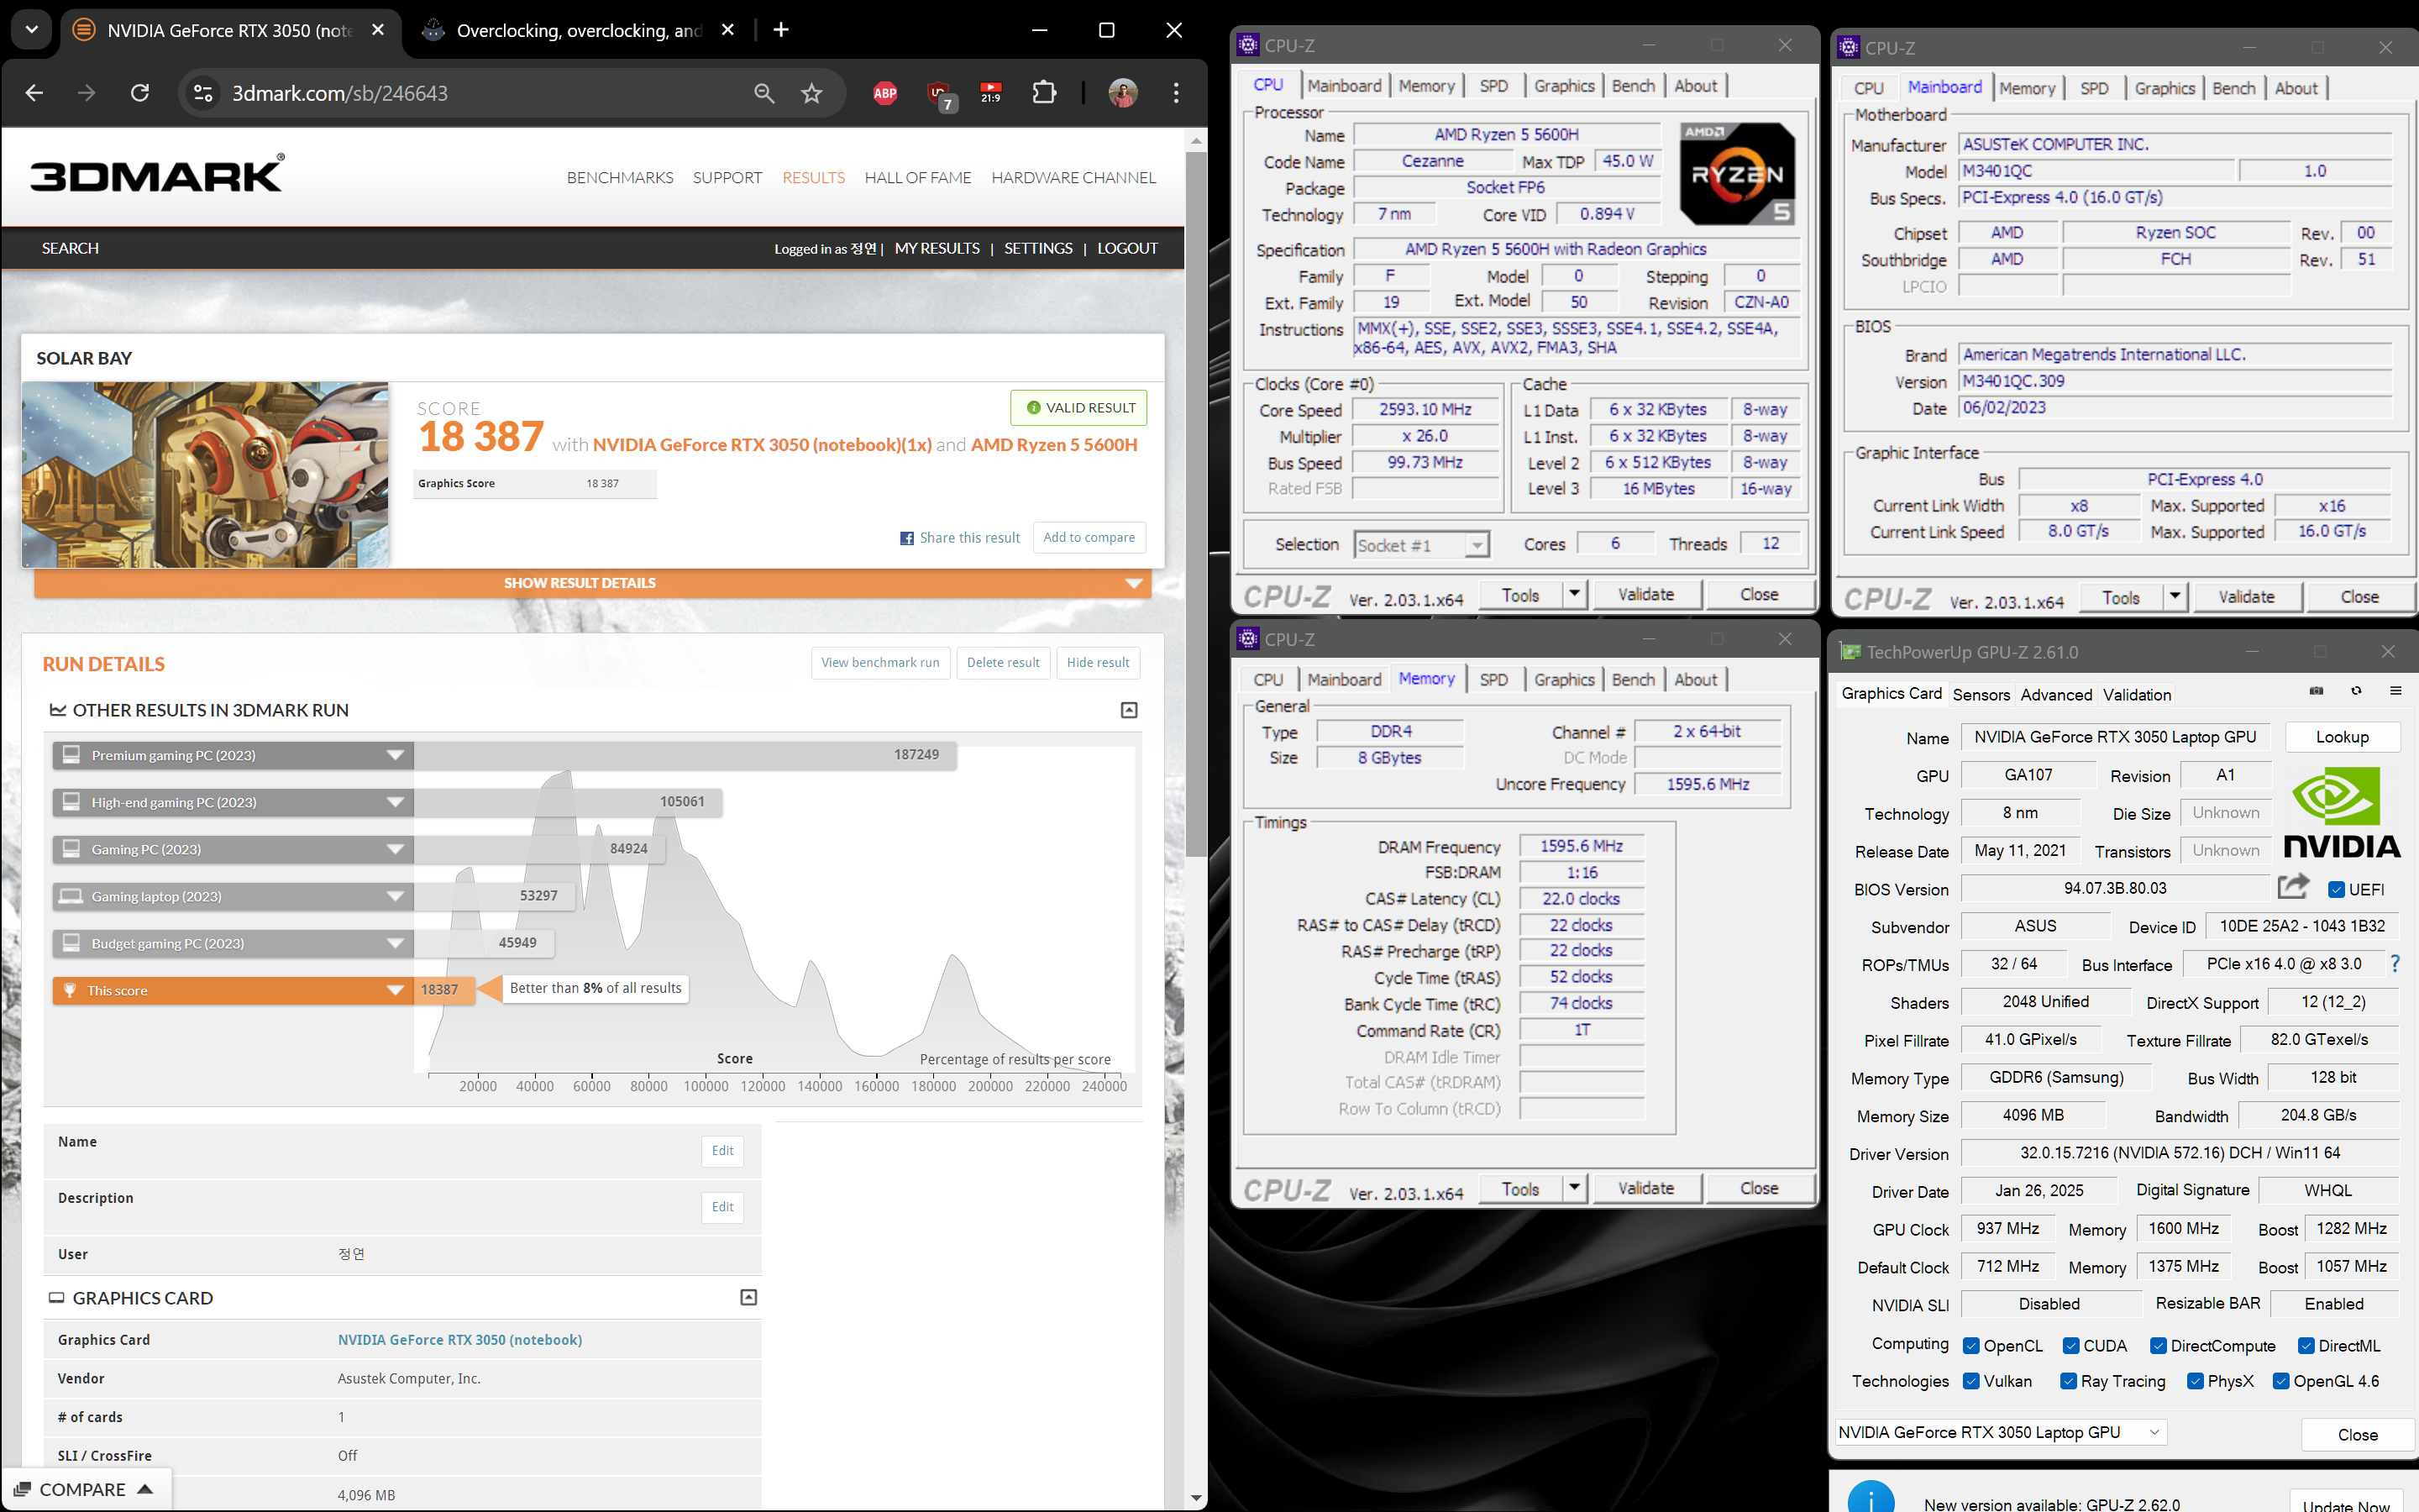Bookmark this page with the star icon

pyautogui.click(x=811, y=93)
